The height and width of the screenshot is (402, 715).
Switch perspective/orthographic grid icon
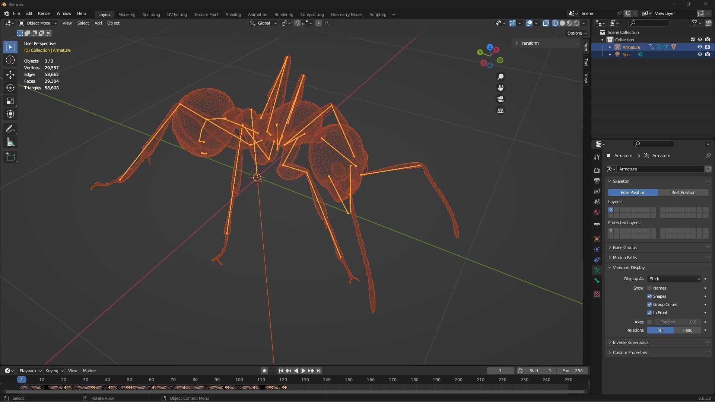[x=500, y=111]
